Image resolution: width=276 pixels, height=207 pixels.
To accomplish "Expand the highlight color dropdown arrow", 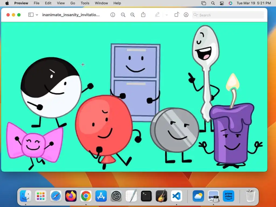I will tap(167, 15).
